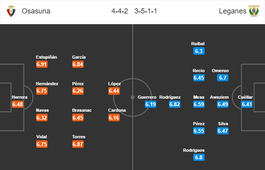Image resolution: width=265 pixels, height=170 pixels.
Task: Select Rodrigues's 6.8 rating badge
Action: (199, 158)
